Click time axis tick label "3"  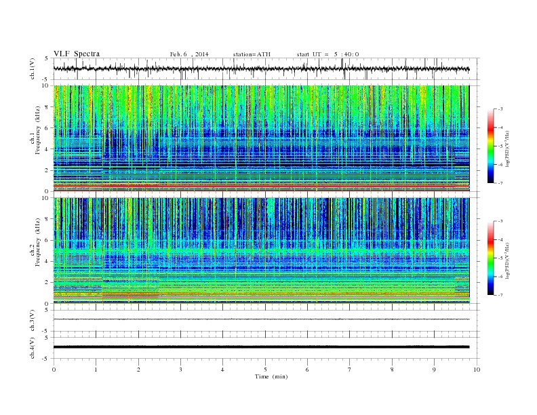tap(180, 370)
